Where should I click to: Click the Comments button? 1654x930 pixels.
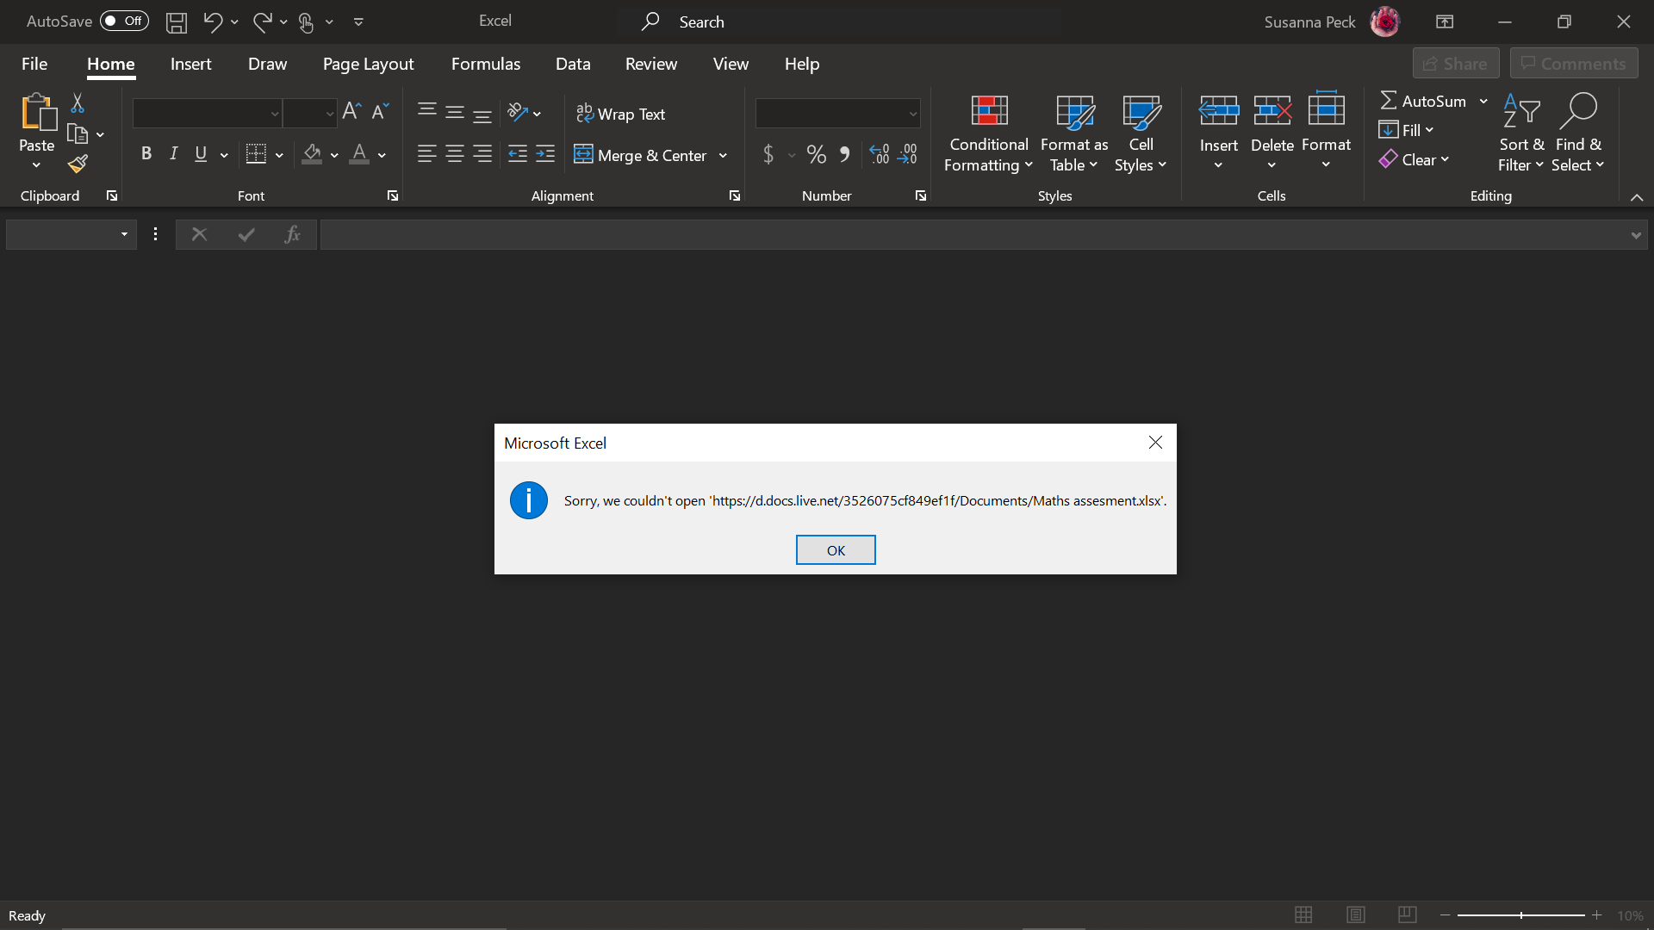pos(1574,64)
